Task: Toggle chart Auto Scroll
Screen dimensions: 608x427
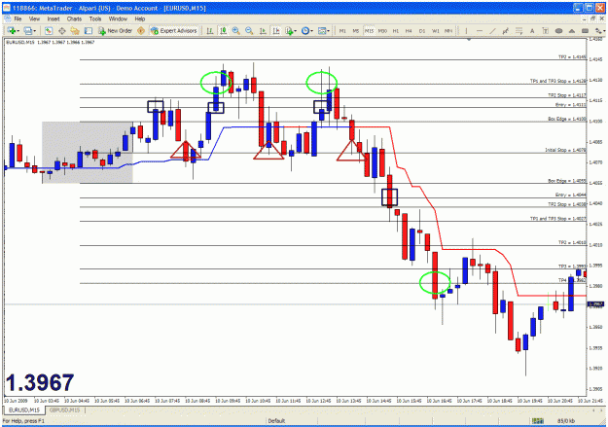Action: pos(263,30)
